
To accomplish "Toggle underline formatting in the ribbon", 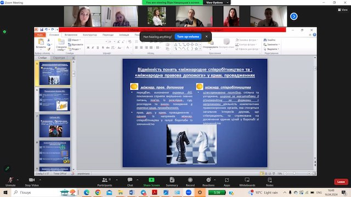I will pos(98,48).
